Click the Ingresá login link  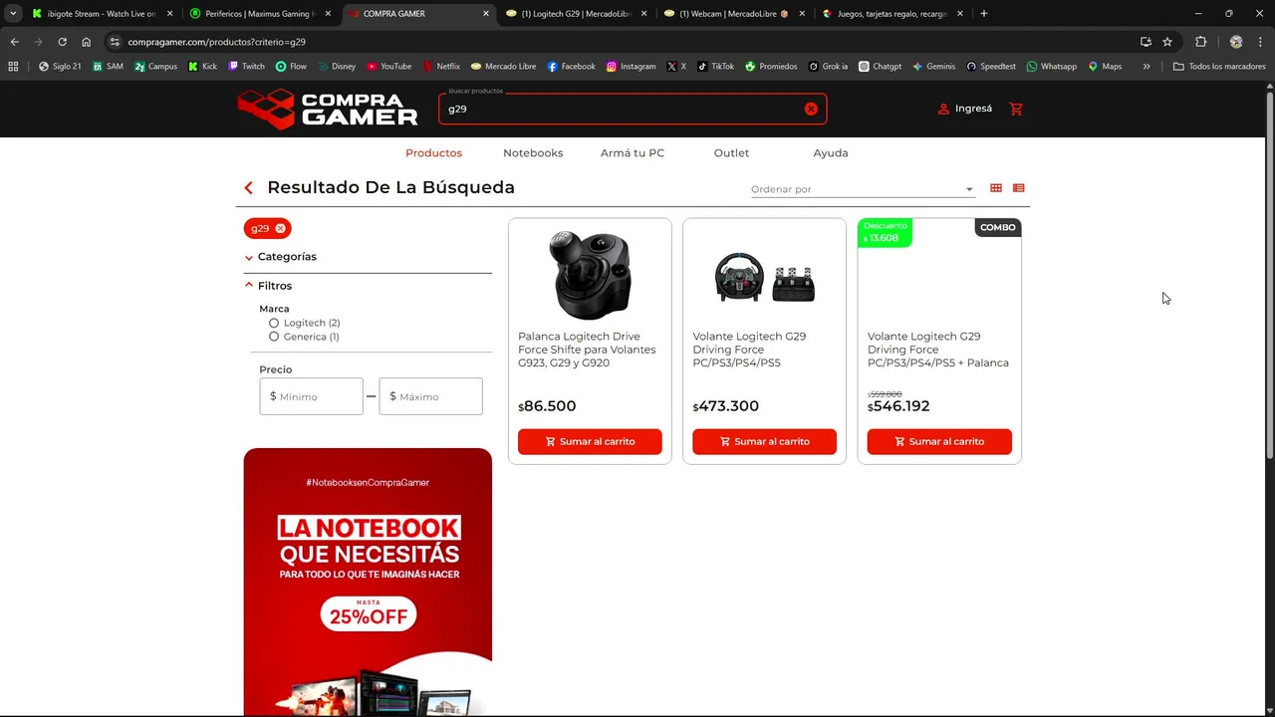(964, 109)
